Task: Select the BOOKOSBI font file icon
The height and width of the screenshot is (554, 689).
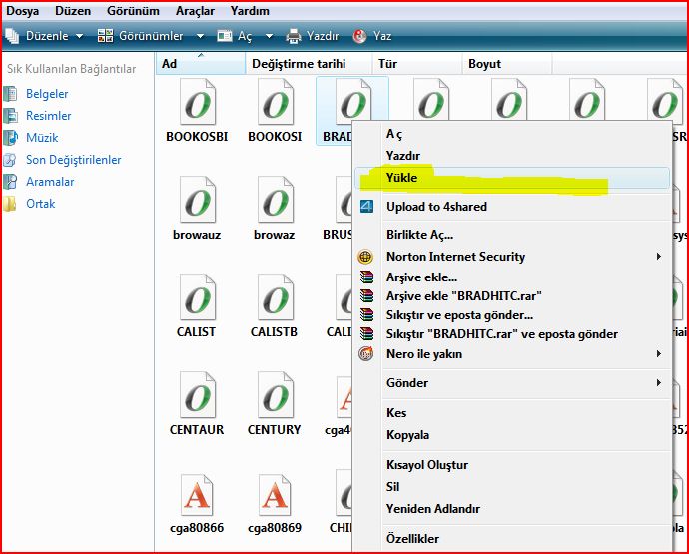Action: pos(198,104)
